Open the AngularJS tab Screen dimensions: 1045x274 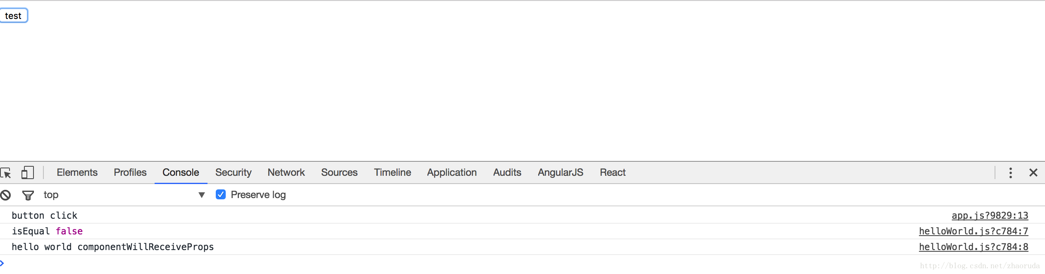[x=560, y=172]
